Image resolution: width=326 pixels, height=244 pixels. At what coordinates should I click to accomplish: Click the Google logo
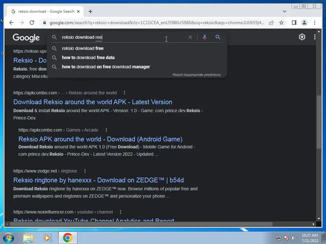click(x=26, y=38)
